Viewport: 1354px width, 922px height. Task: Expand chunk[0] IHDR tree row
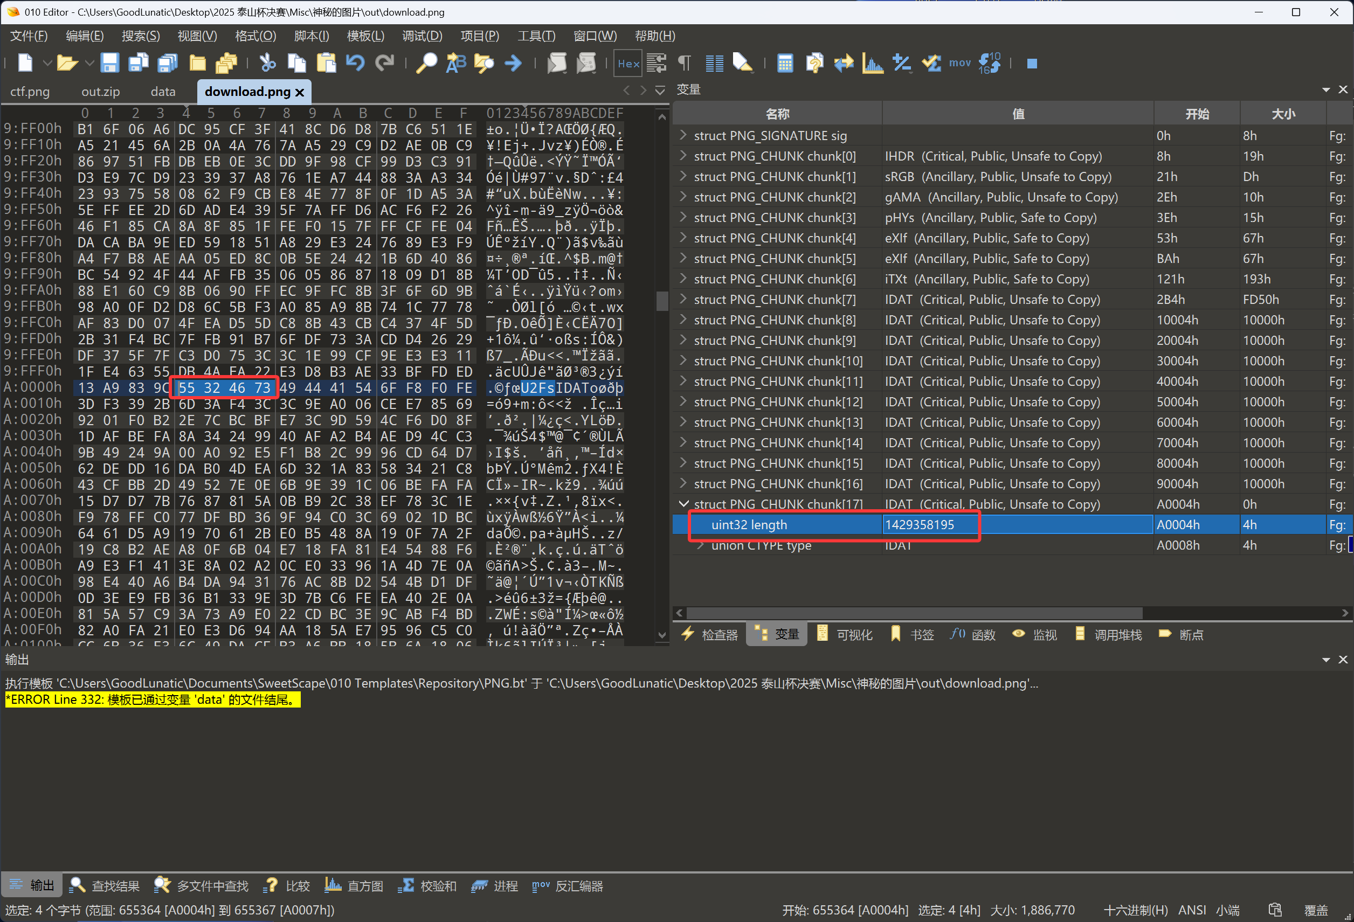pyautogui.click(x=683, y=156)
